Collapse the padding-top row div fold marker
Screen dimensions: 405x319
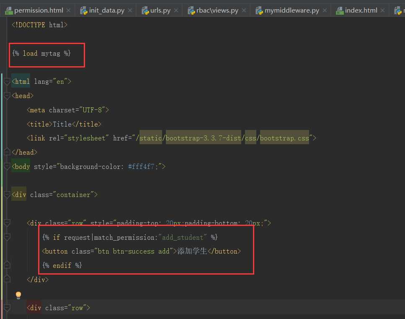tap(7, 223)
